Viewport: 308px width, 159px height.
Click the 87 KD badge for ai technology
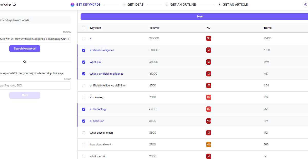[x=209, y=109]
